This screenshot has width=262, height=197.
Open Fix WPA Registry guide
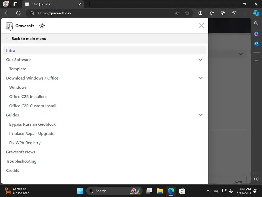[25, 143]
